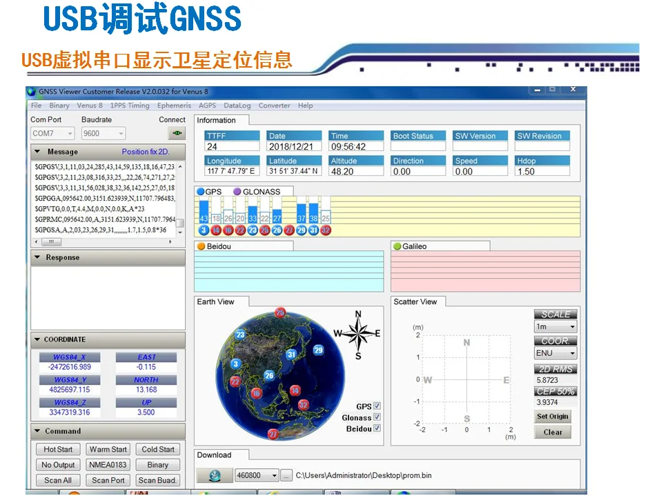Open the DataLog menu
Image resolution: width=648 pixels, height=498 pixels.
[x=237, y=106]
